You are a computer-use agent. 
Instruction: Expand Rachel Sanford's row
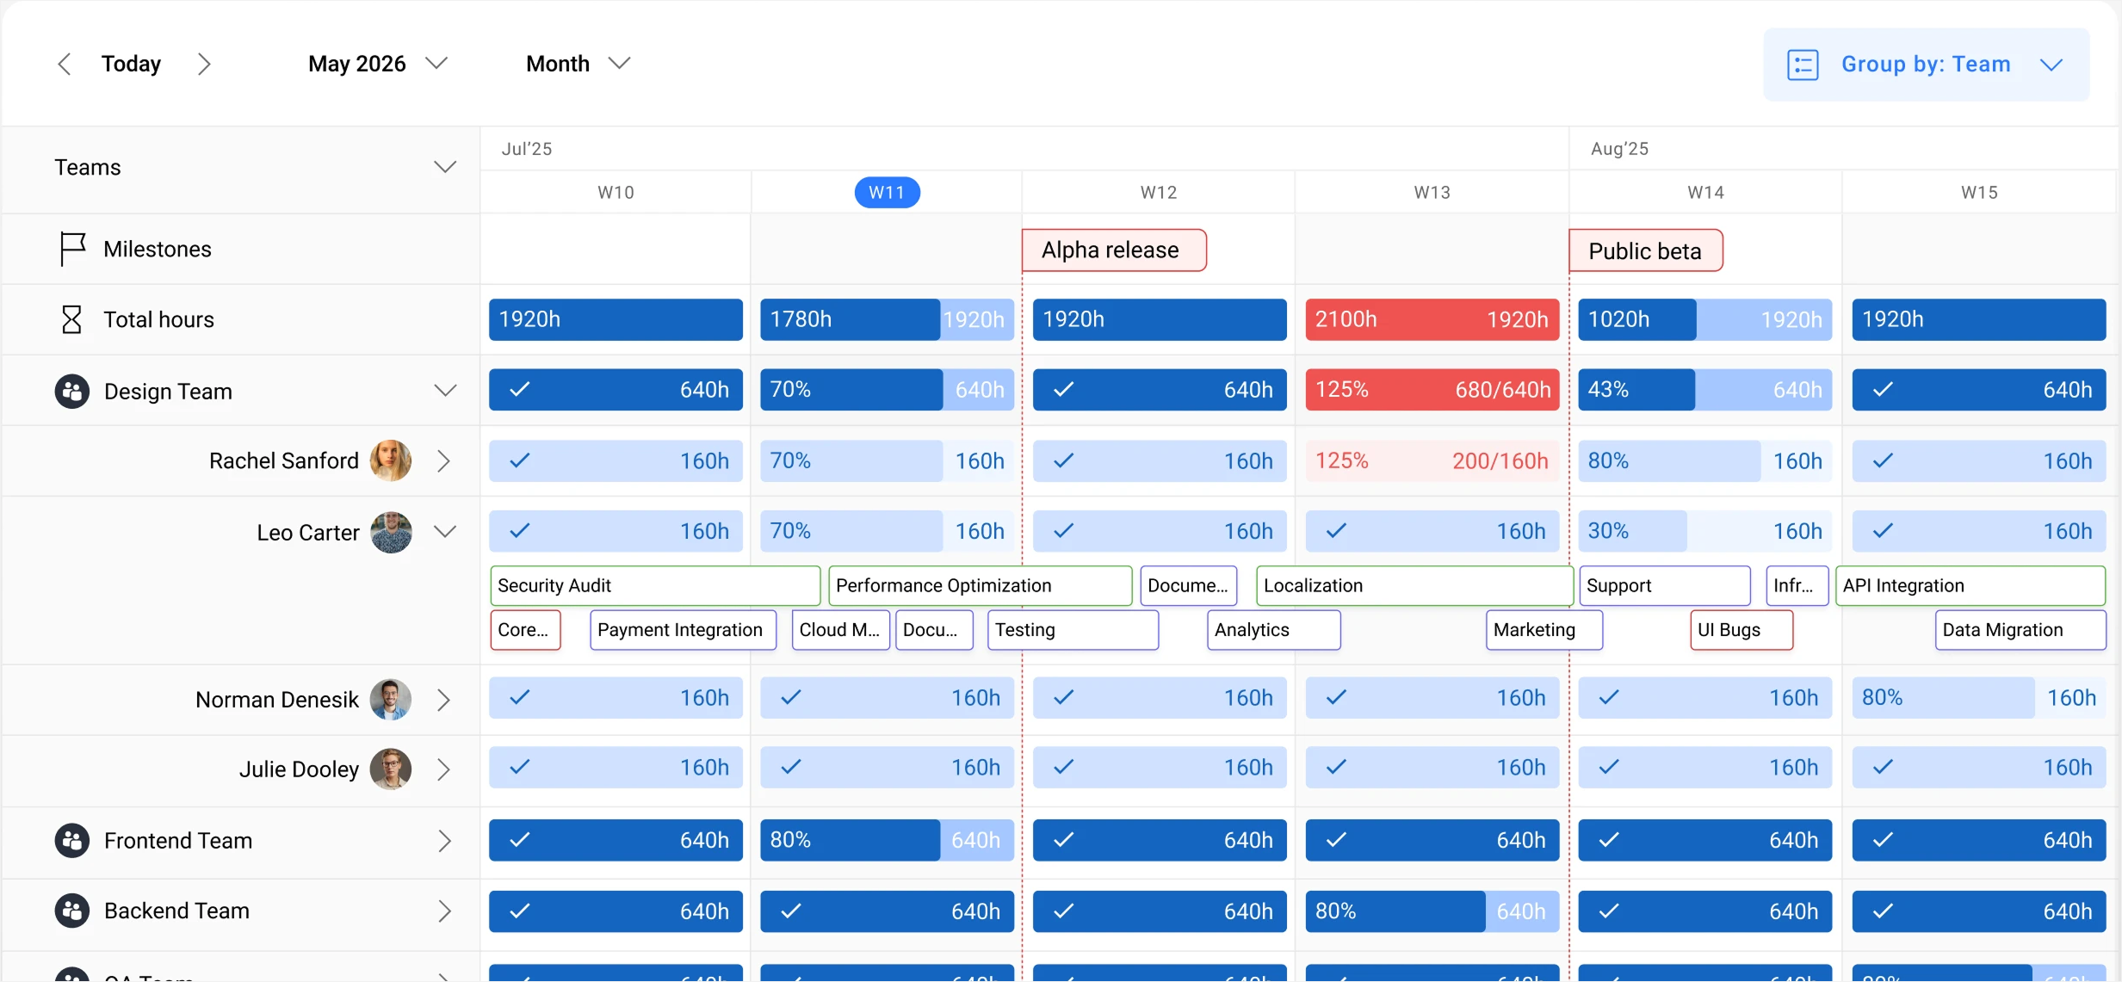pyautogui.click(x=444, y=460)
